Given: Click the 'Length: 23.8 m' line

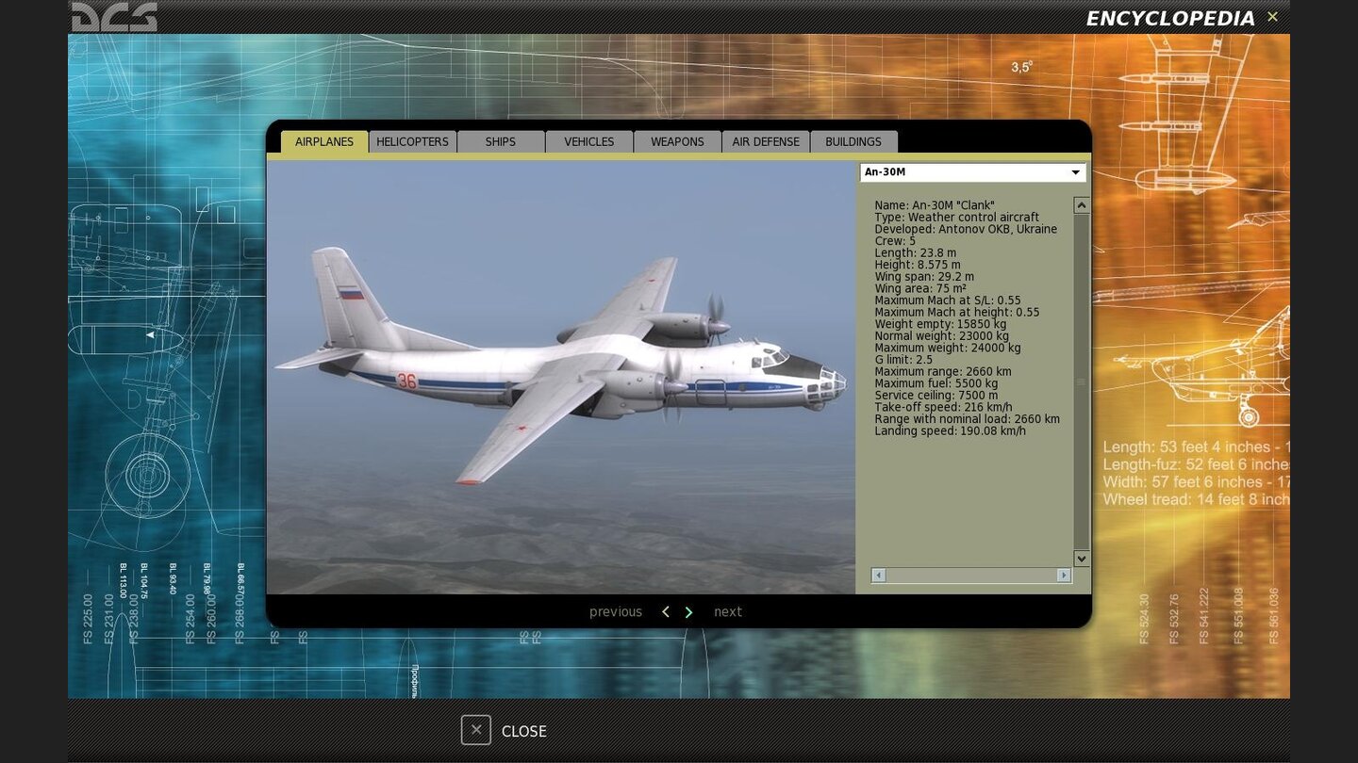Looking at the screenshot, I should pos(915,252).
